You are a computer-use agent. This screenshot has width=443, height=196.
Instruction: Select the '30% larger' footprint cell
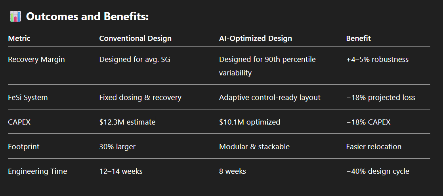pyautogui.click(x=117, y=147)
